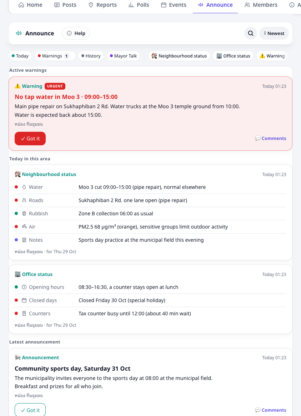Click the trash bin icon next to Rubbish
The height and width of the screenshot is (416, 301).
pyautogui.click(x=24, y=214)
